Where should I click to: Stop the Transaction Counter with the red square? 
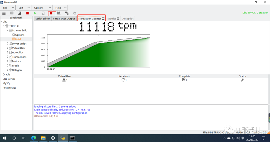coord(51,13)
